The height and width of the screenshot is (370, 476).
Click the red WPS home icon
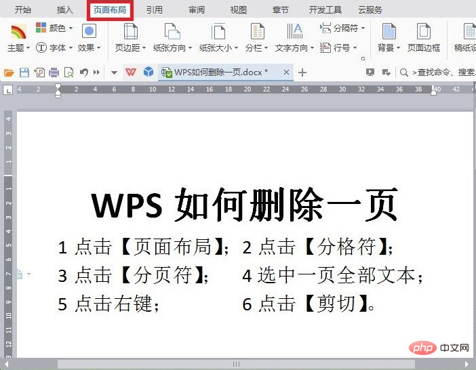[131, 73]
